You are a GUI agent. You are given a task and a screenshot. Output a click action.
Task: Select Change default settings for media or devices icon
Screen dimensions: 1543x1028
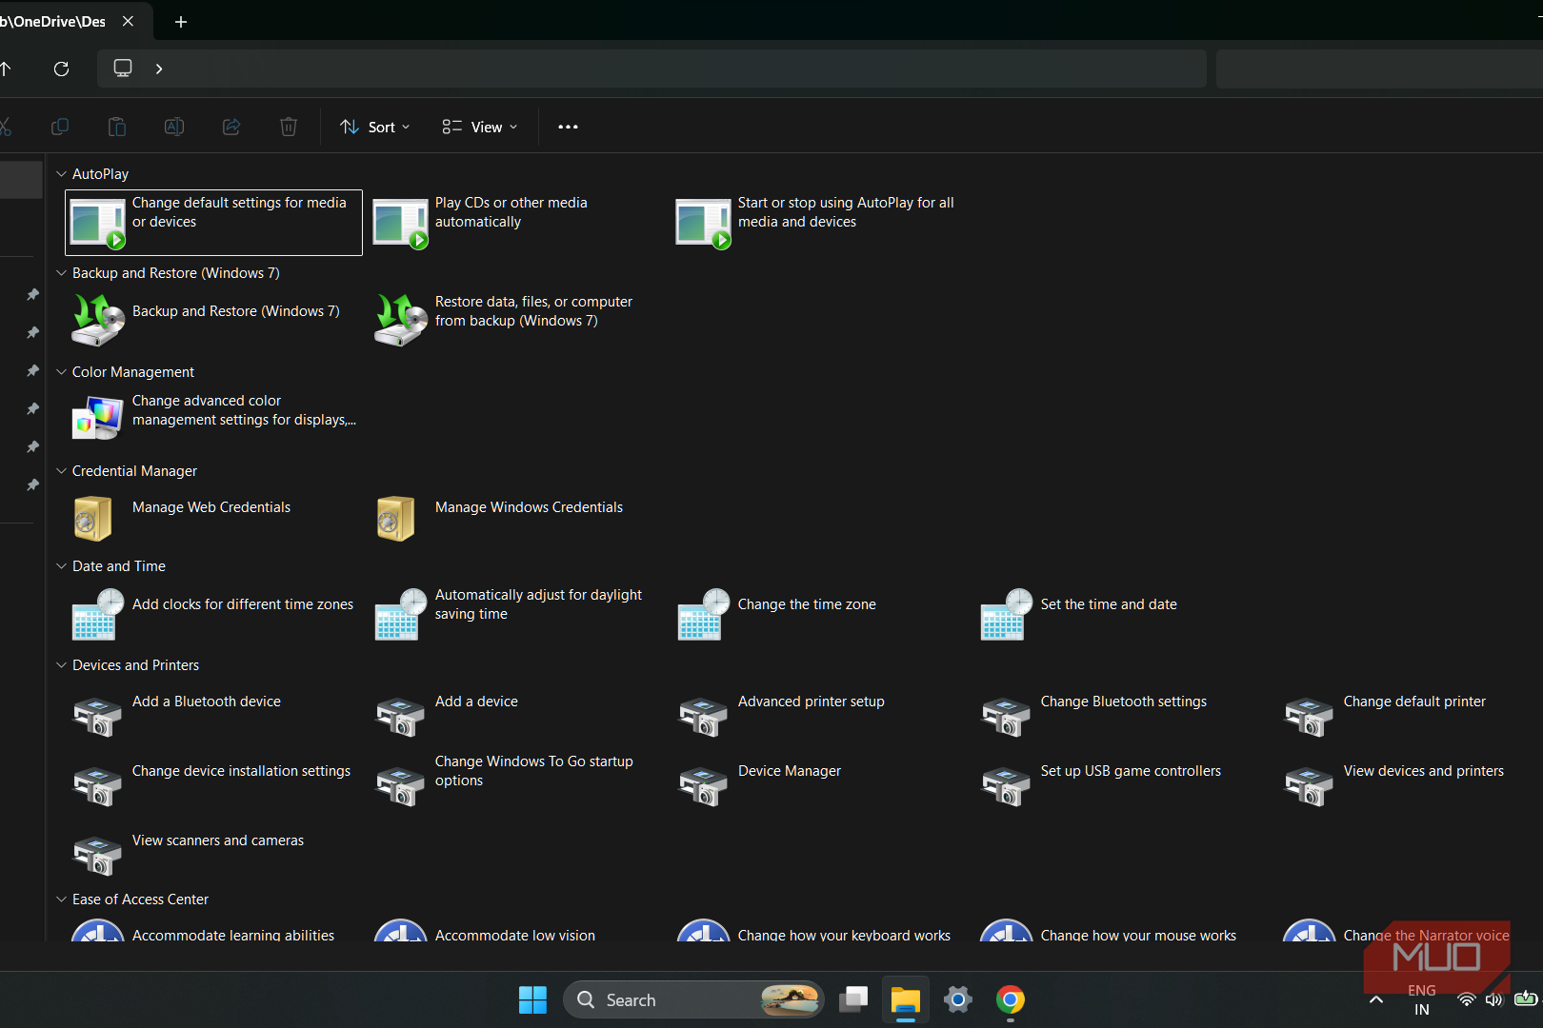coord(98,224)
